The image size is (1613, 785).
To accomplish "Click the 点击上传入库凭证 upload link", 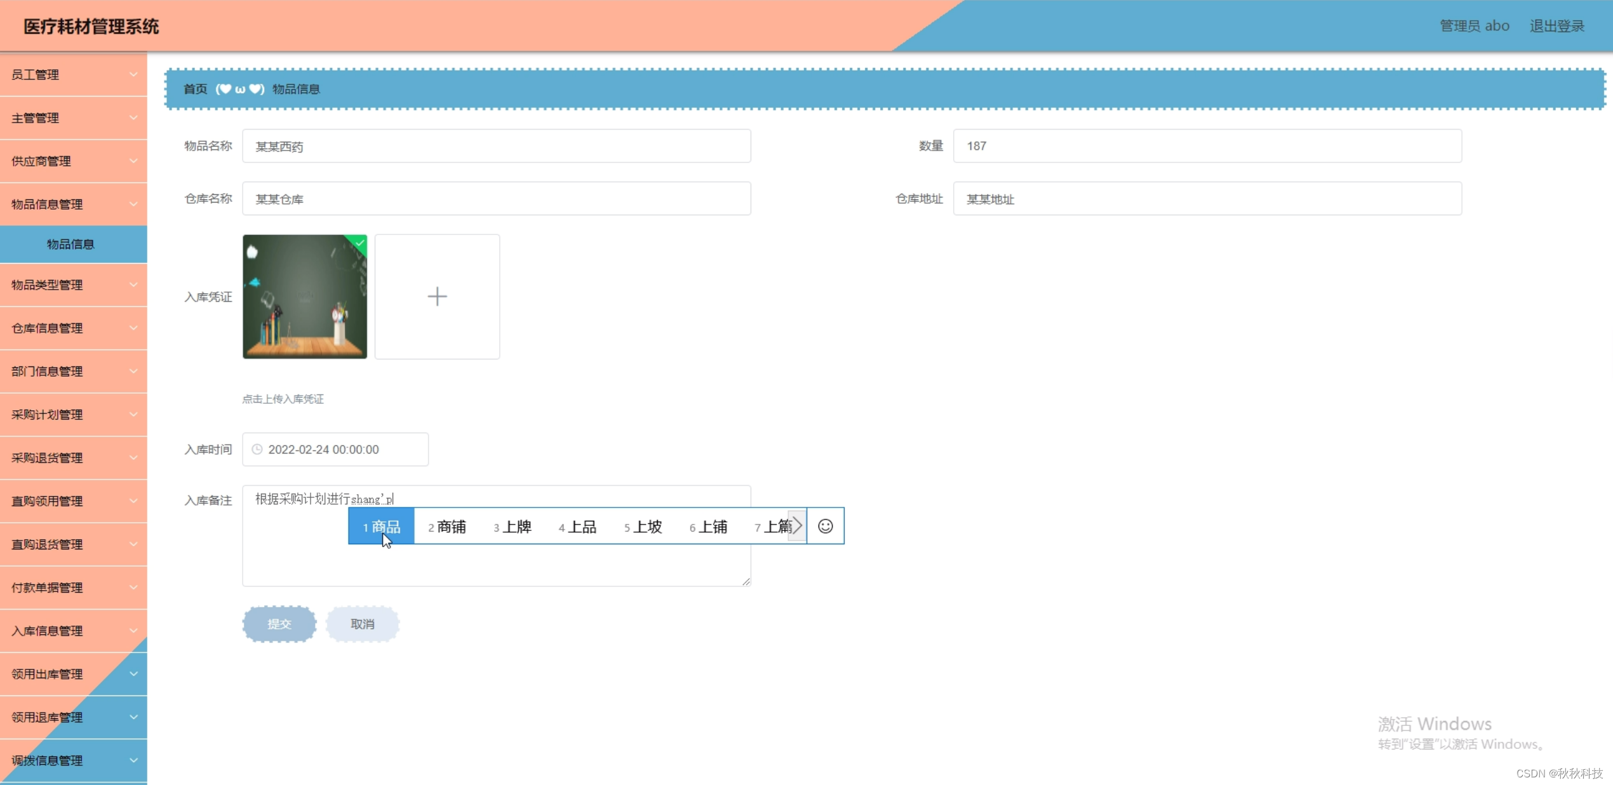I will coord(282,399).
